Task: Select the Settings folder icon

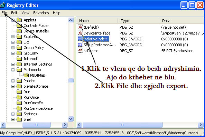Action: 19,114
